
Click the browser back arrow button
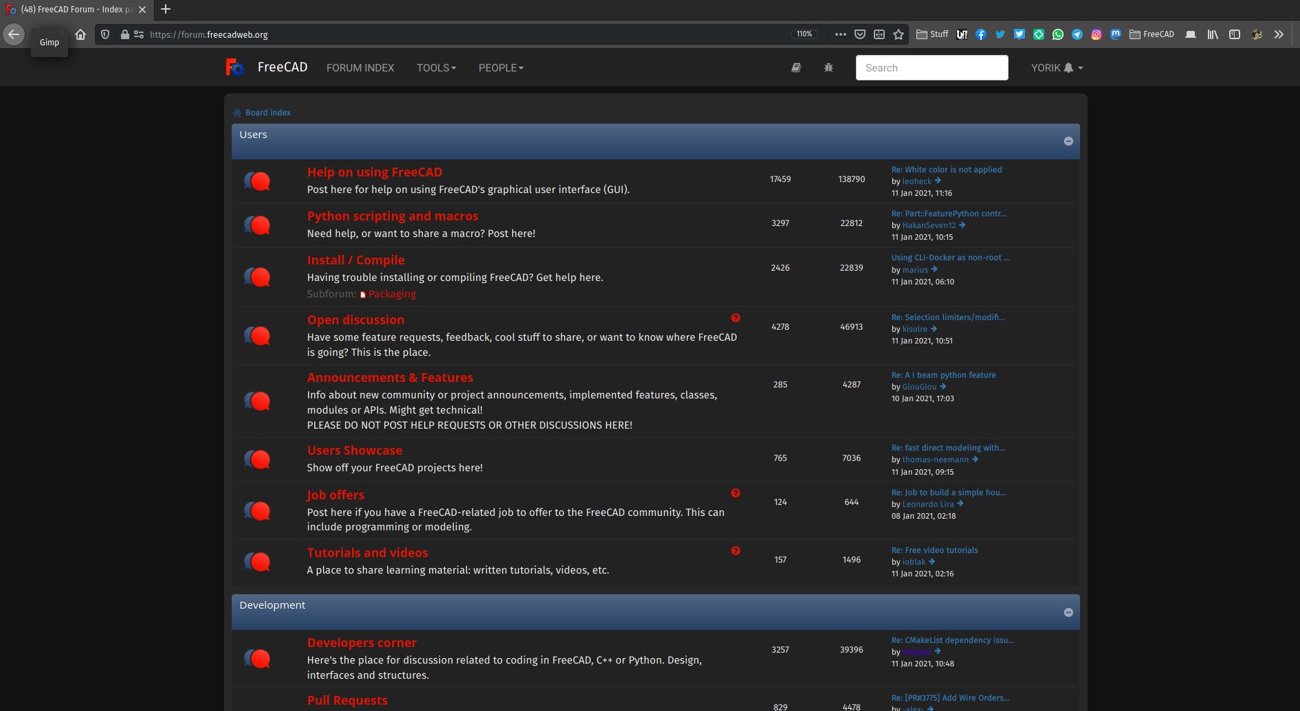point(14,34)
